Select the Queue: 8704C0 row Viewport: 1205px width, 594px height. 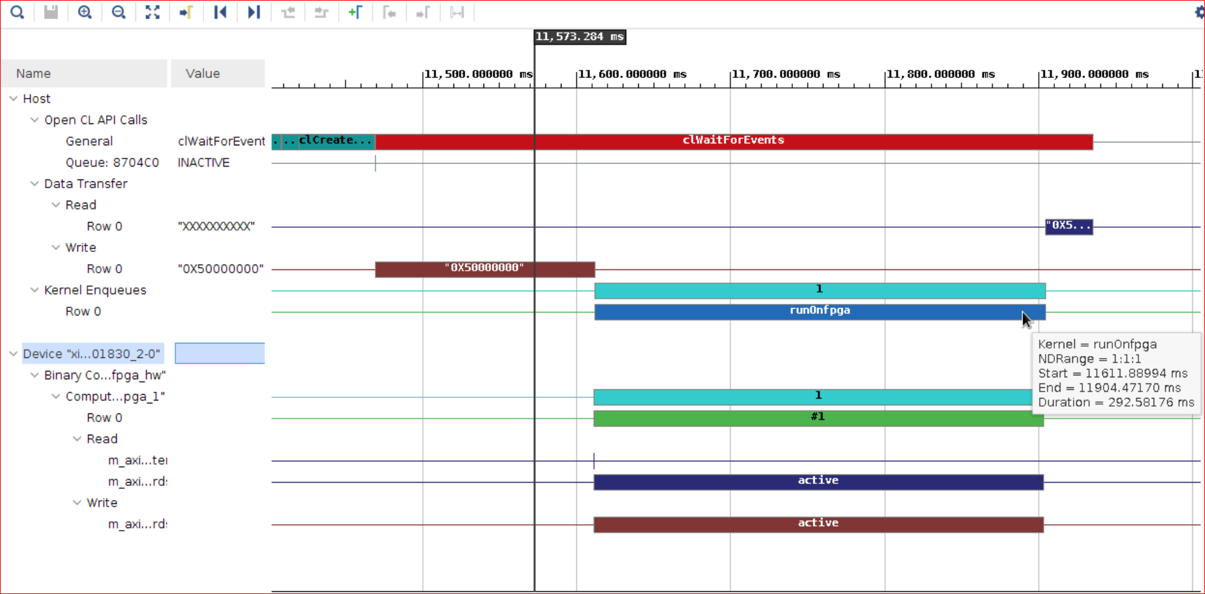pos(112,163)
